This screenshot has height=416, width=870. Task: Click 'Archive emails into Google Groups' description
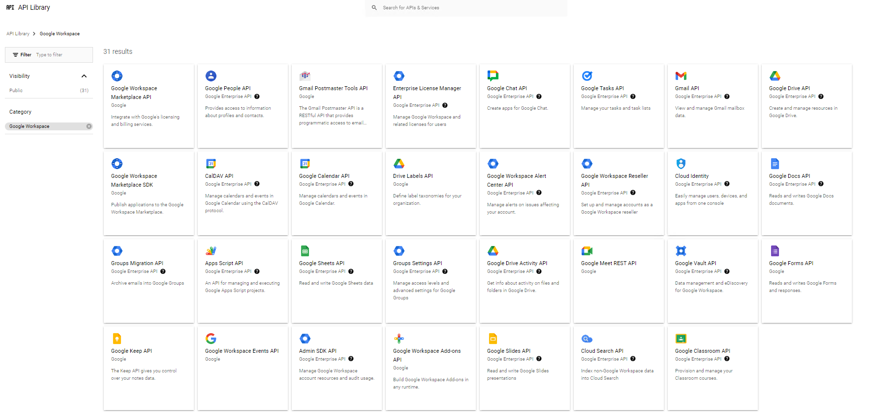pos(147,283)
